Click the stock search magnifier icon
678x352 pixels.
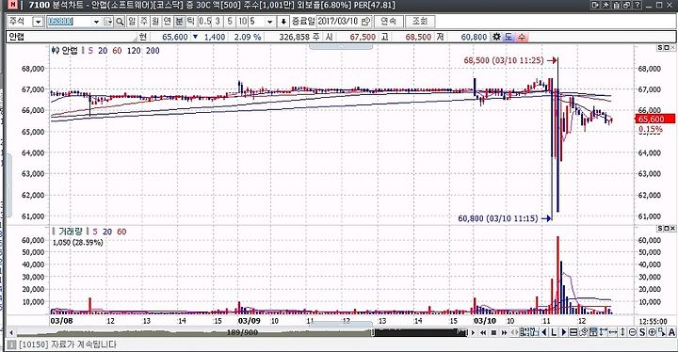point(120,22)
